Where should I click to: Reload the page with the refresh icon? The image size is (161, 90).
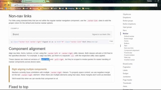point(5,5)
